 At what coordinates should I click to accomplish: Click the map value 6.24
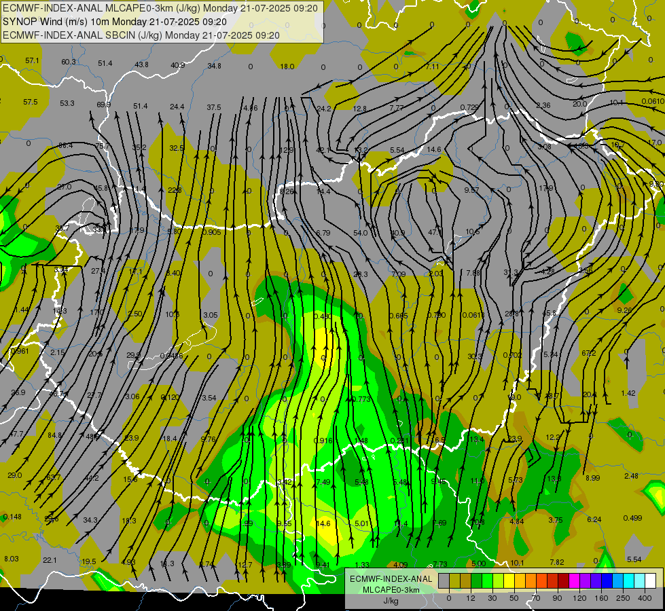(x=594, y=519)
